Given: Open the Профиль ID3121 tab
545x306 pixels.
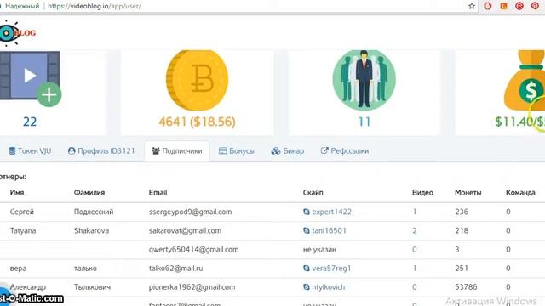Looking at the screenshot, I should pos(101,151).
